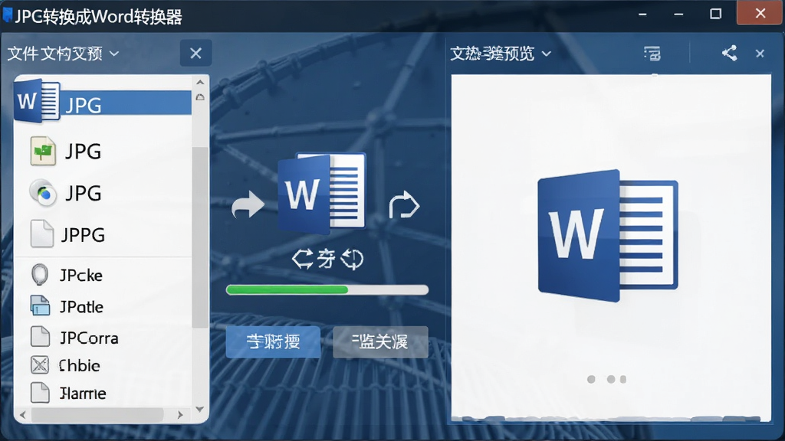Click the second preview page dot
785x441 pixels.
611,380
